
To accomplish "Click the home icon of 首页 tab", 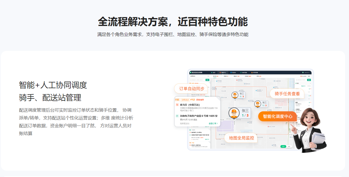I will (212, 72).
